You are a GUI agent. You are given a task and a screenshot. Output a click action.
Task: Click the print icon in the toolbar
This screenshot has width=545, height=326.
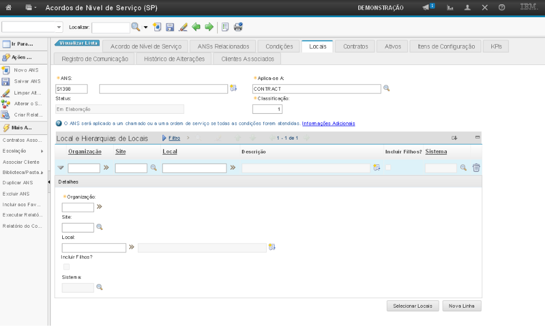(x=238, y=27)
